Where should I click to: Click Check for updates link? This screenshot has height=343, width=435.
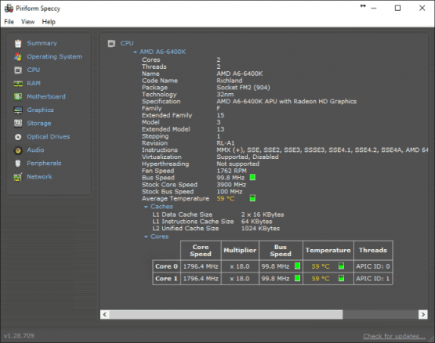click(394, 336)
